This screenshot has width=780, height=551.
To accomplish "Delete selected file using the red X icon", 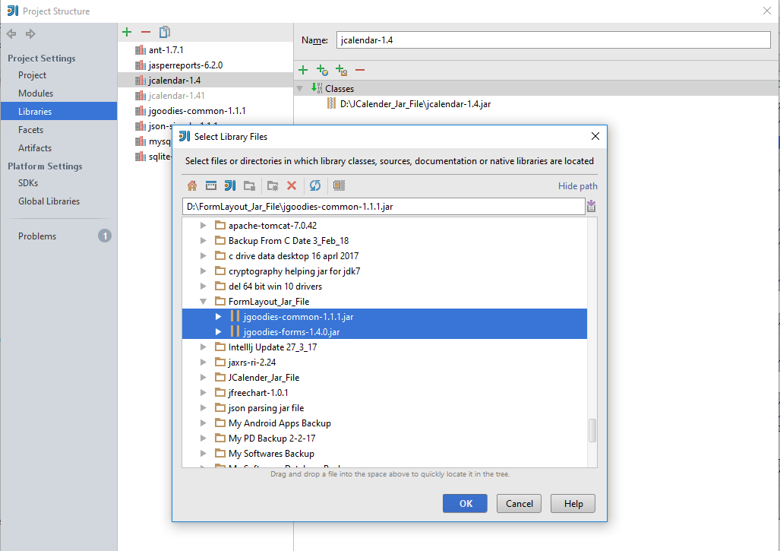I will pos(292,185).
